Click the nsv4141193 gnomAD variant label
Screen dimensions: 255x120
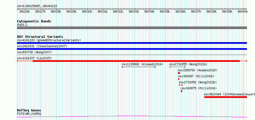tap(49, 40)
